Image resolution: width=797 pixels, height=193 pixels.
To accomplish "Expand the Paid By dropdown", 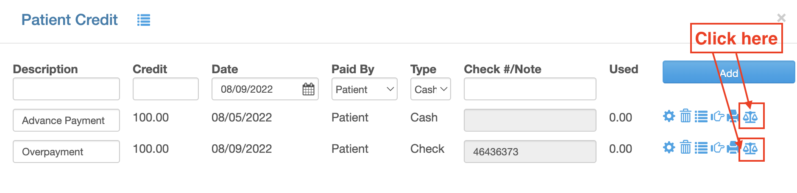I will tap(365, 89).
